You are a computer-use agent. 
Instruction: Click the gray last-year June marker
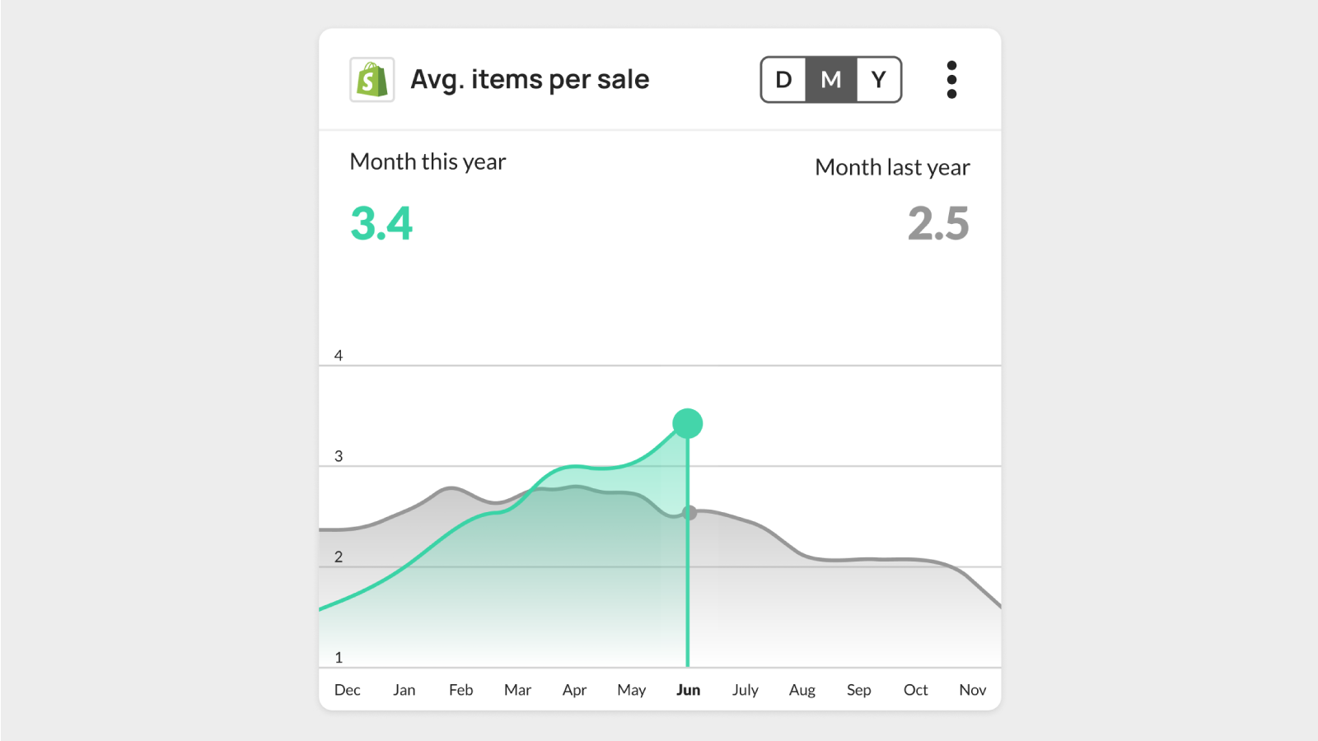pos(690,512)
